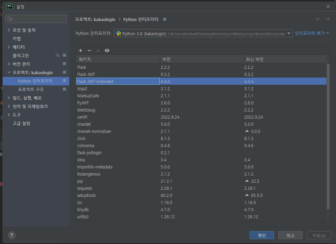Click the forward navigation arrow

(x=327, y=19)
